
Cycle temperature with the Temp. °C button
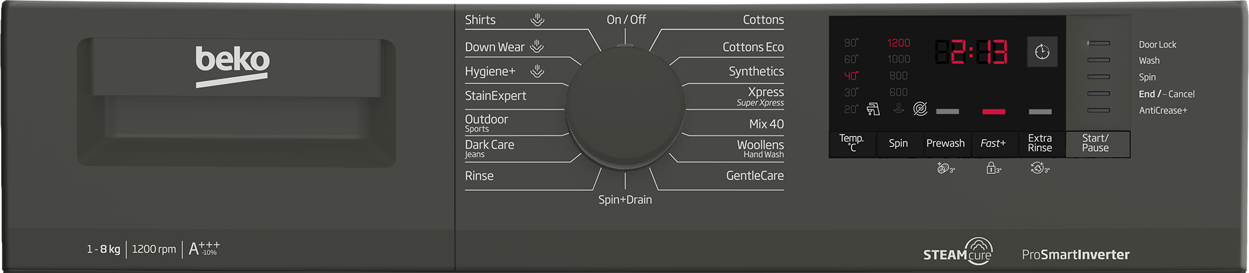(x=852, y=143)
